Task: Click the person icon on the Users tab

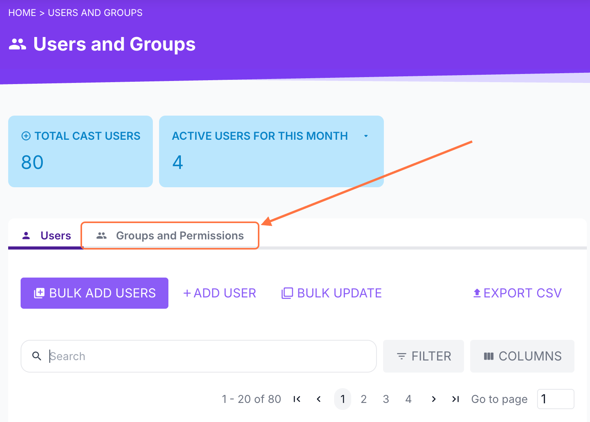Action: pyautogui.click(x=26, y=236)
